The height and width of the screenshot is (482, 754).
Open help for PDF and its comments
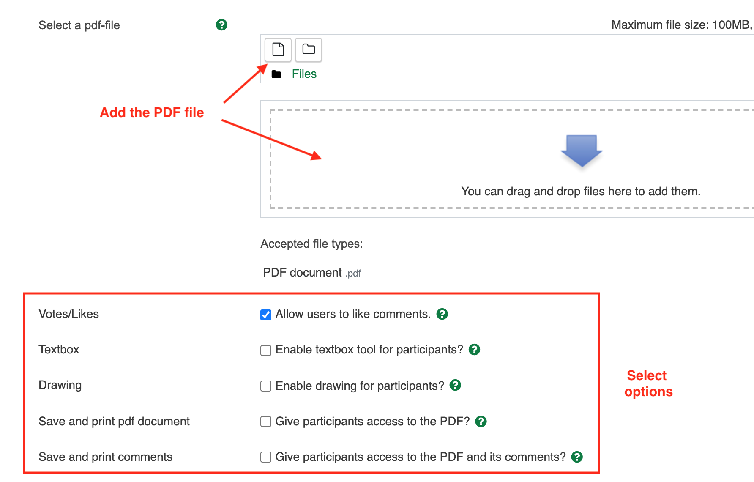click(x=577, y=457)
